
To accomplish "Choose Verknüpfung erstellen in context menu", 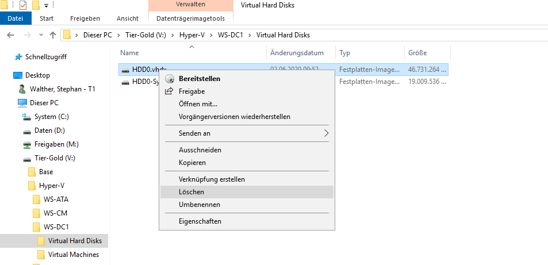I will pyautogui.click(x=247, y=179).
